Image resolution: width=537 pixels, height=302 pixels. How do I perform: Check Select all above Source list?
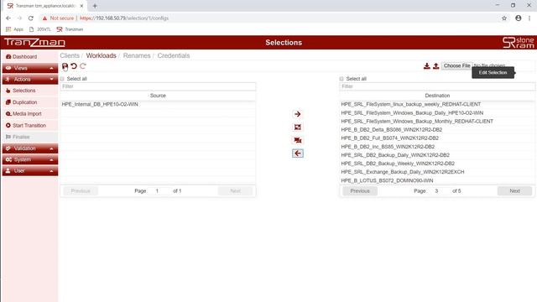coord(62,79)
